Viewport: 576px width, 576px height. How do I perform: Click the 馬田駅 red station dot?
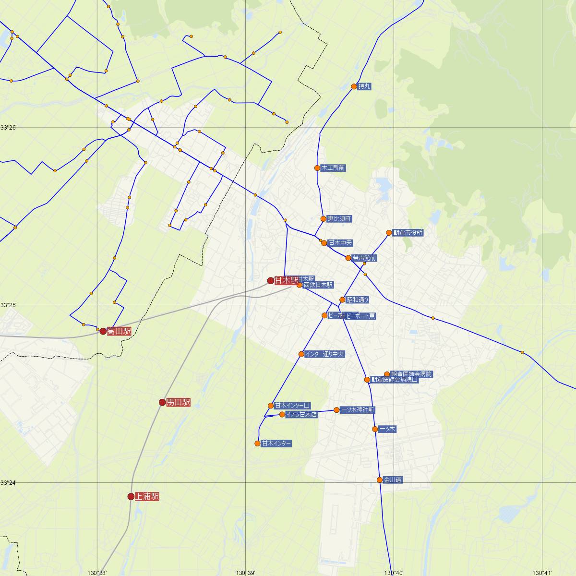[162, 402]
